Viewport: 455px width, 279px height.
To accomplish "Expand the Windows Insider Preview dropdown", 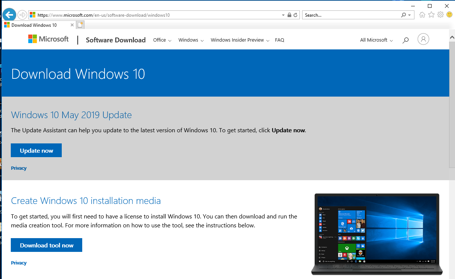I will pyautogui.click(x=240, y=40).
